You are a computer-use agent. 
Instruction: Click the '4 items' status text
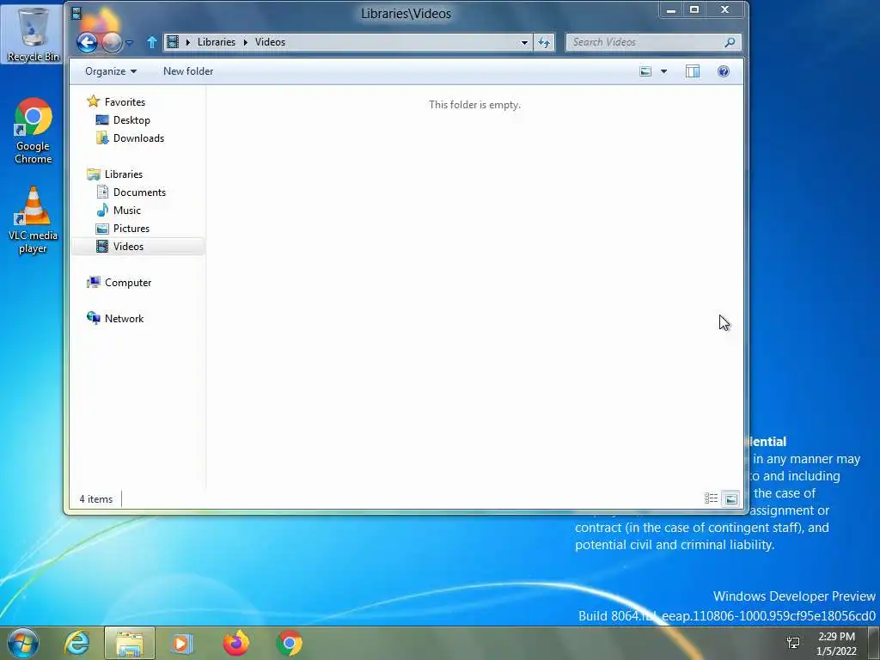pyautogui.click(x=96, y=499)
